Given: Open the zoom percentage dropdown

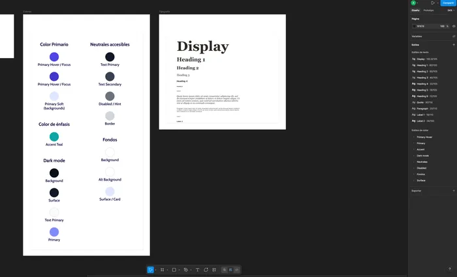Looking at the screenshot, I should (450, 10).
